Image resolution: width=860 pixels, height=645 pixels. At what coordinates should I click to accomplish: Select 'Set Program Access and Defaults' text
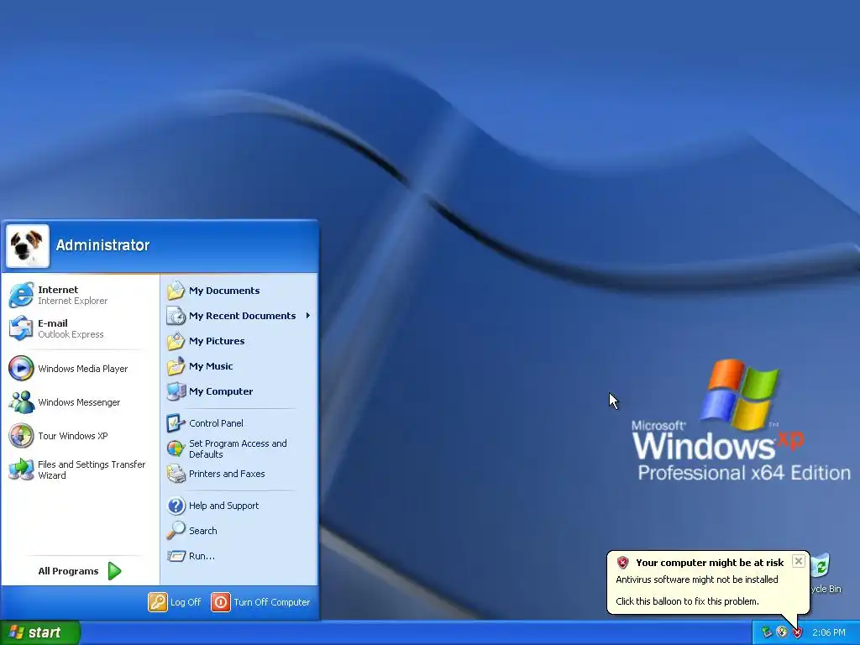(238, 448)
